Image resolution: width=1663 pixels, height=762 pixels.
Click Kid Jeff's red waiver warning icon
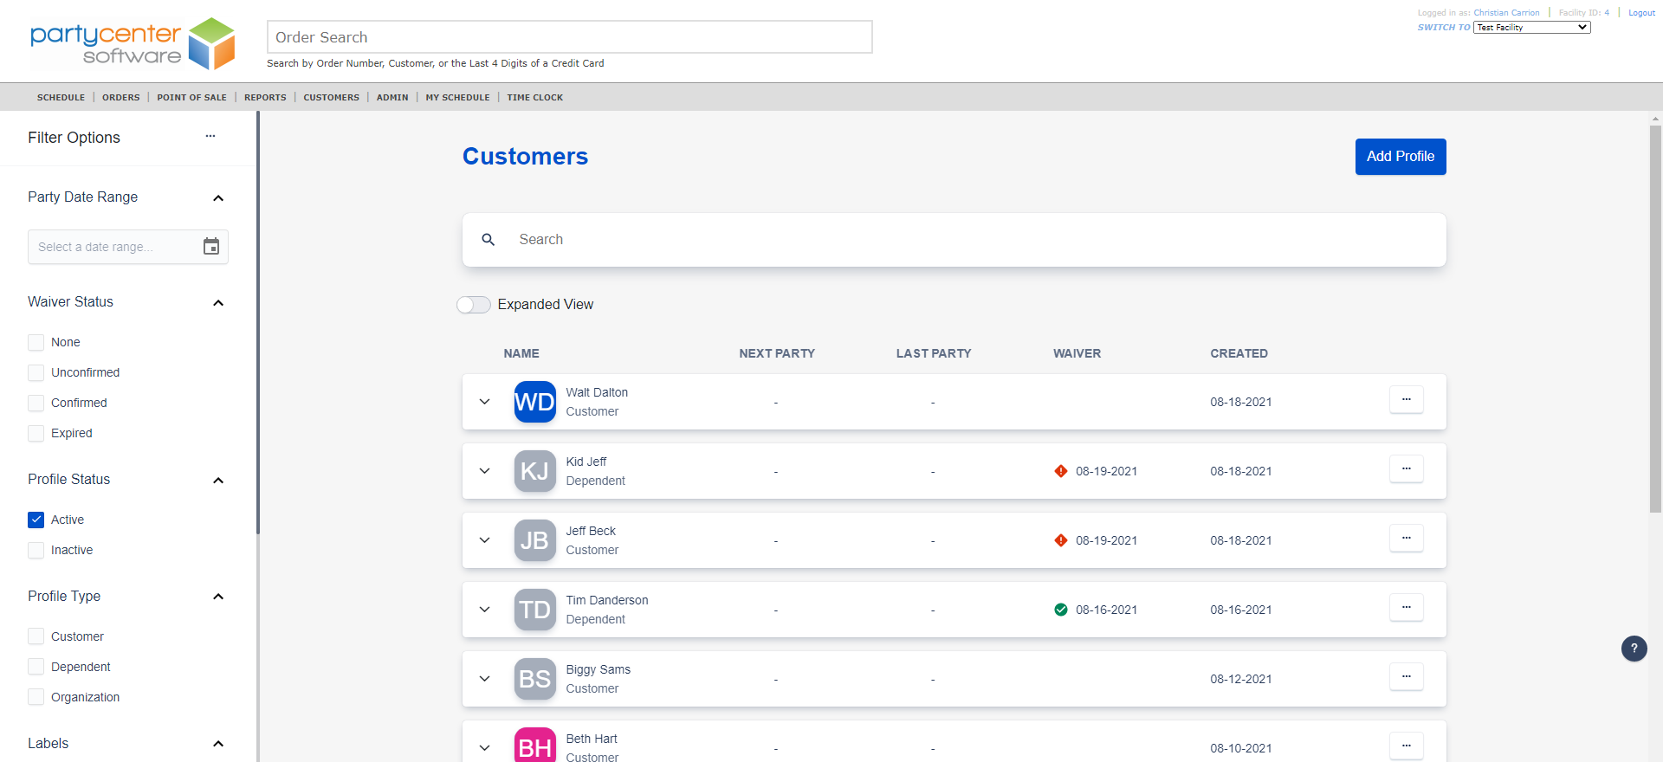click(1061, 471)
